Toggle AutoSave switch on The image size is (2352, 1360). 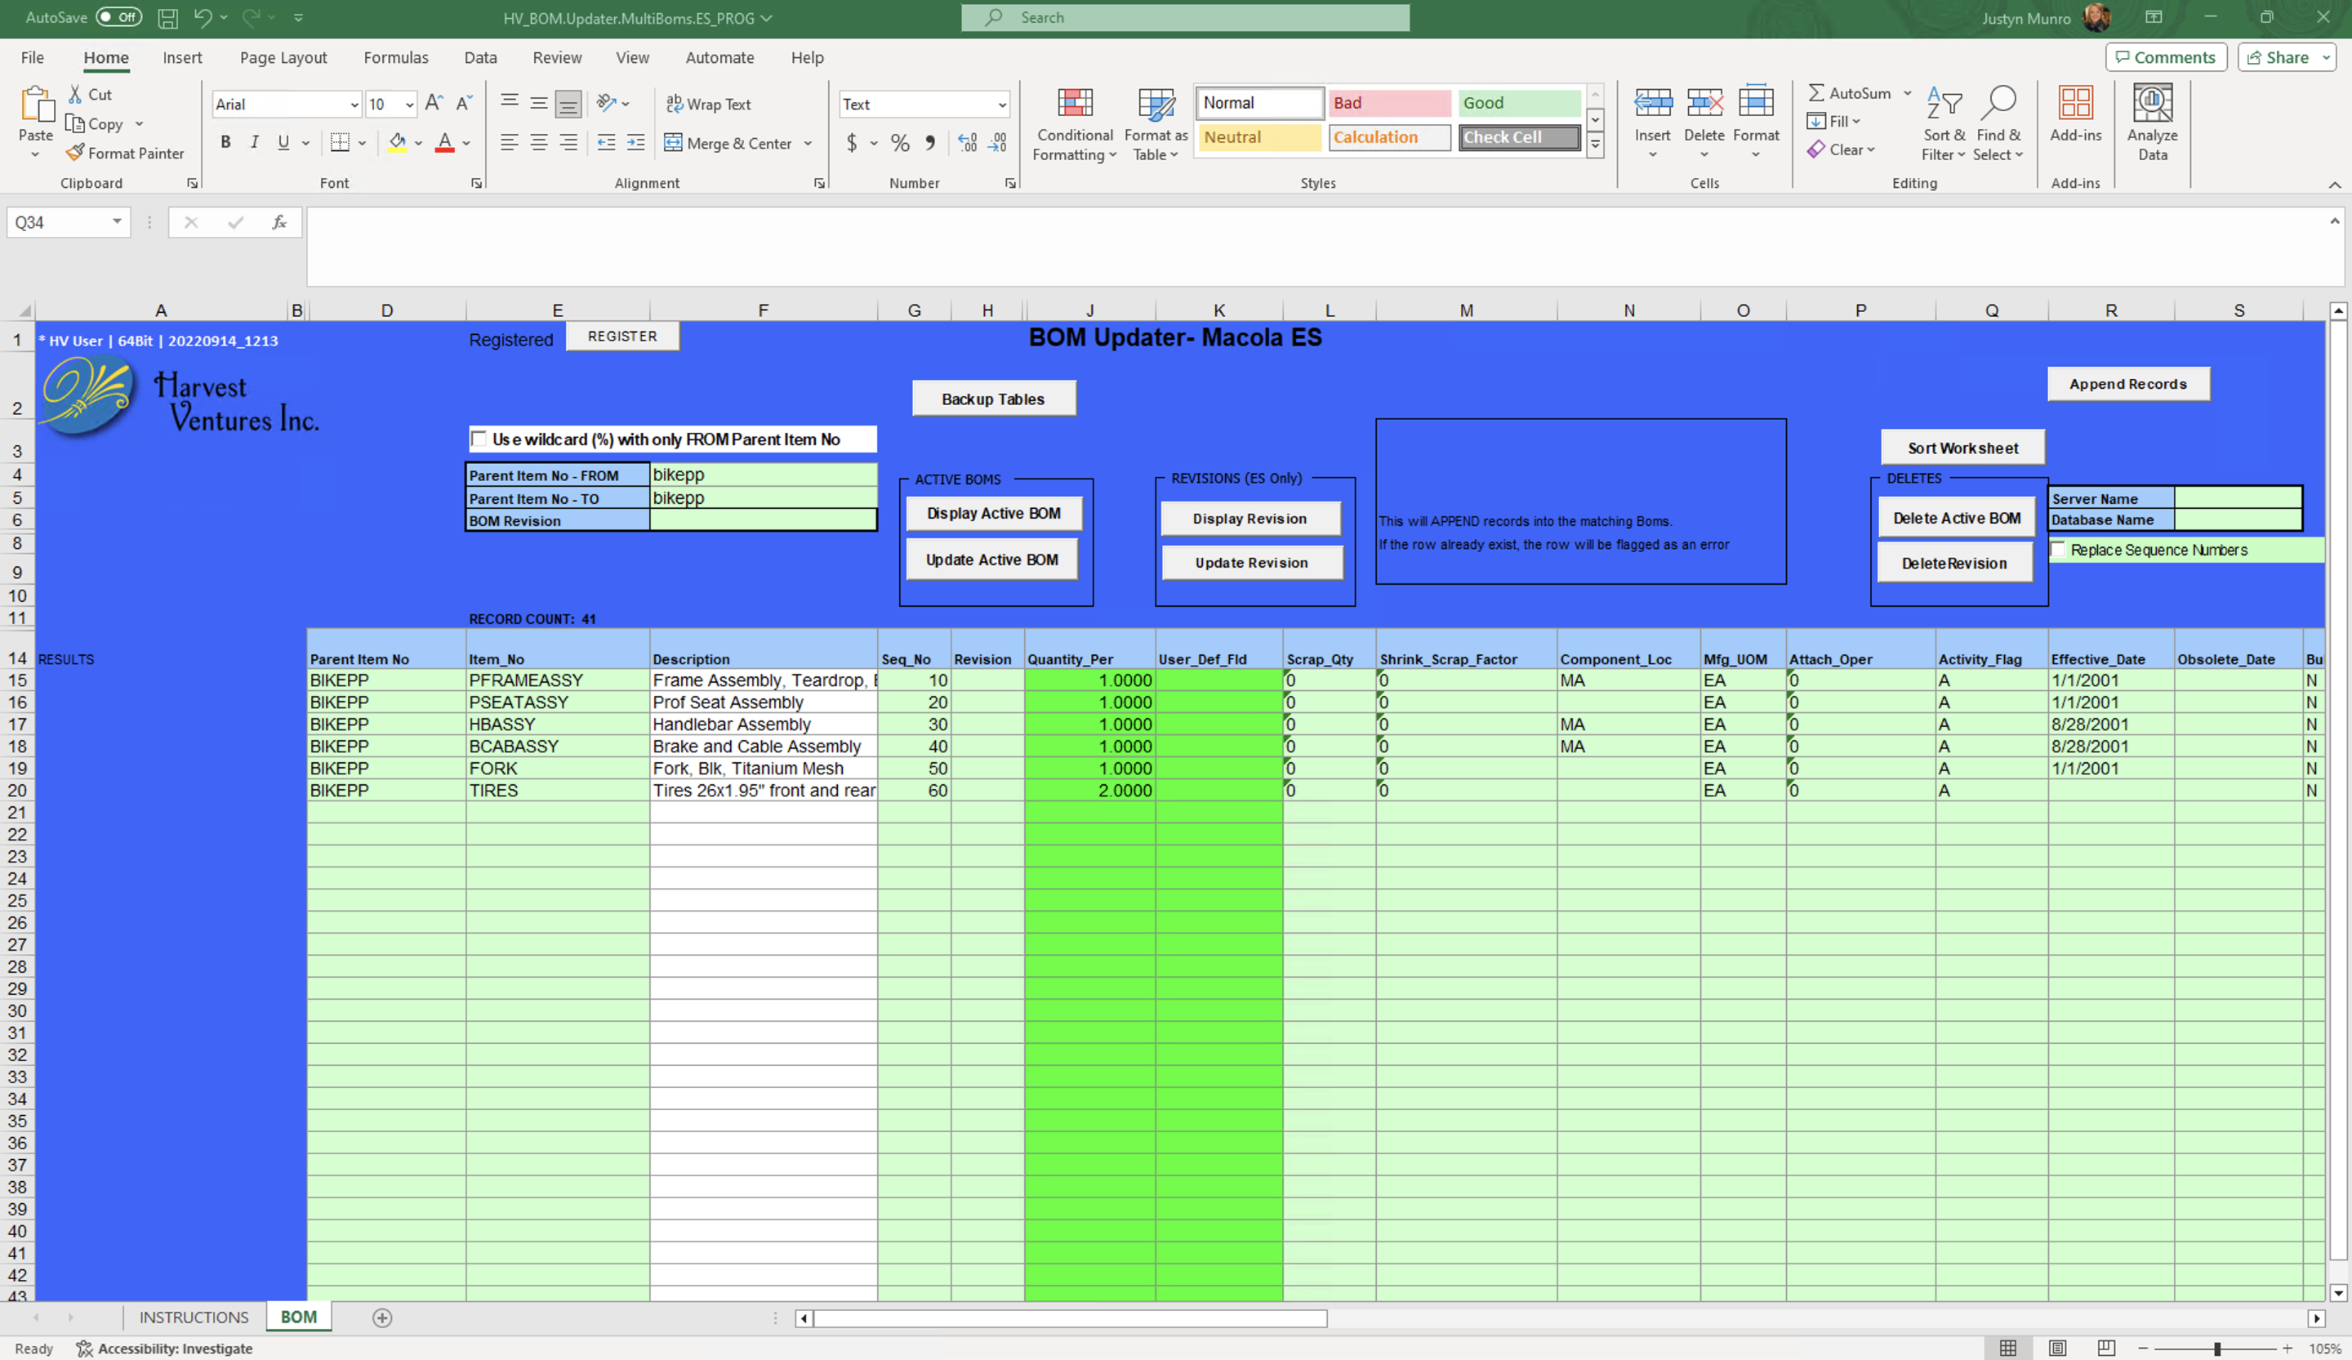click(118, 17)
